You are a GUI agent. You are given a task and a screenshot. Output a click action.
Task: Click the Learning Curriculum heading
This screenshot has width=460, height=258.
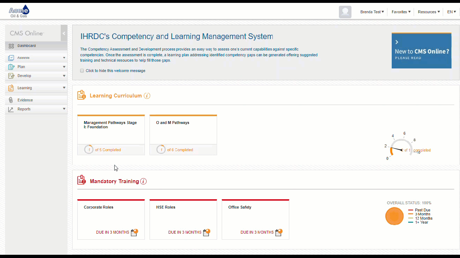tap(116, 96)
